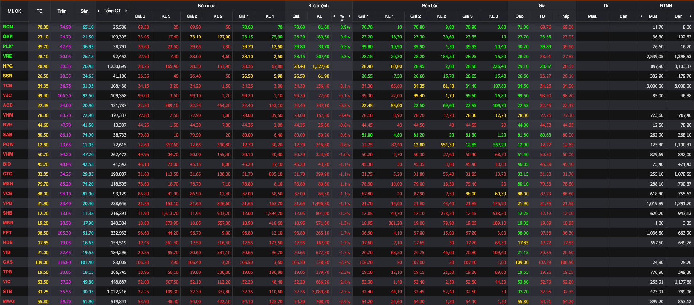This screenshot has width=694, height=305.
Task: Open the VRE stock symbol
Action: pos(8,56)
